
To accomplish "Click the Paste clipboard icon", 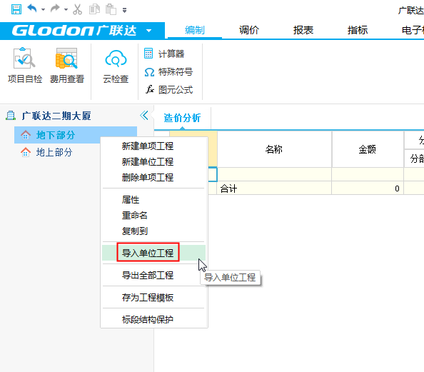I will [x=111, y=9].
